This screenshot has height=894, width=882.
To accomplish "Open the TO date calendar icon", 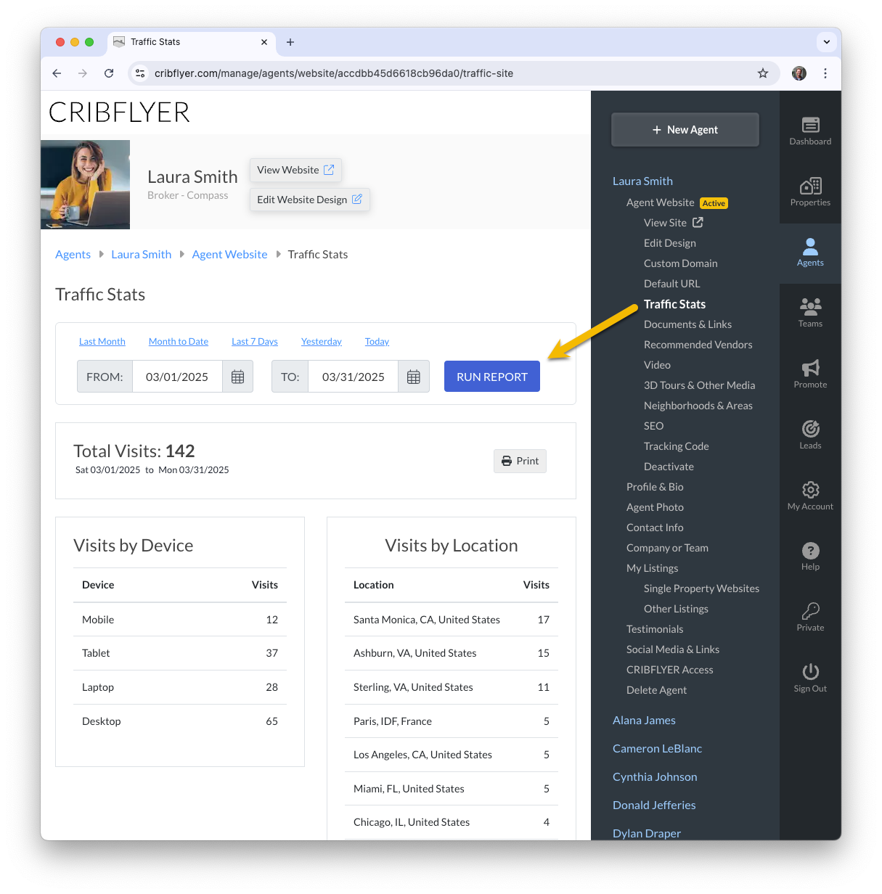I will (414, 377).
